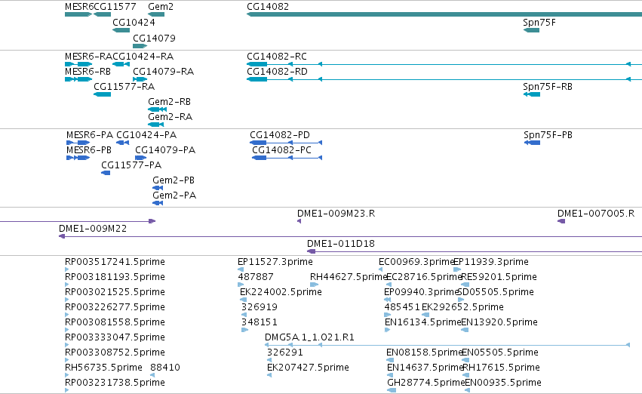Click SD05505.5prime EST label
Screen dimensions: 642x394
496,292
